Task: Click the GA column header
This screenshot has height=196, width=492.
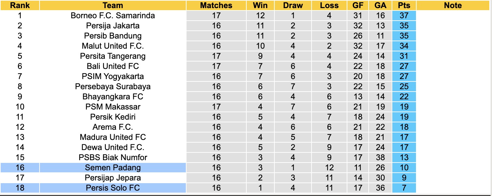Action: pos(380,5)
